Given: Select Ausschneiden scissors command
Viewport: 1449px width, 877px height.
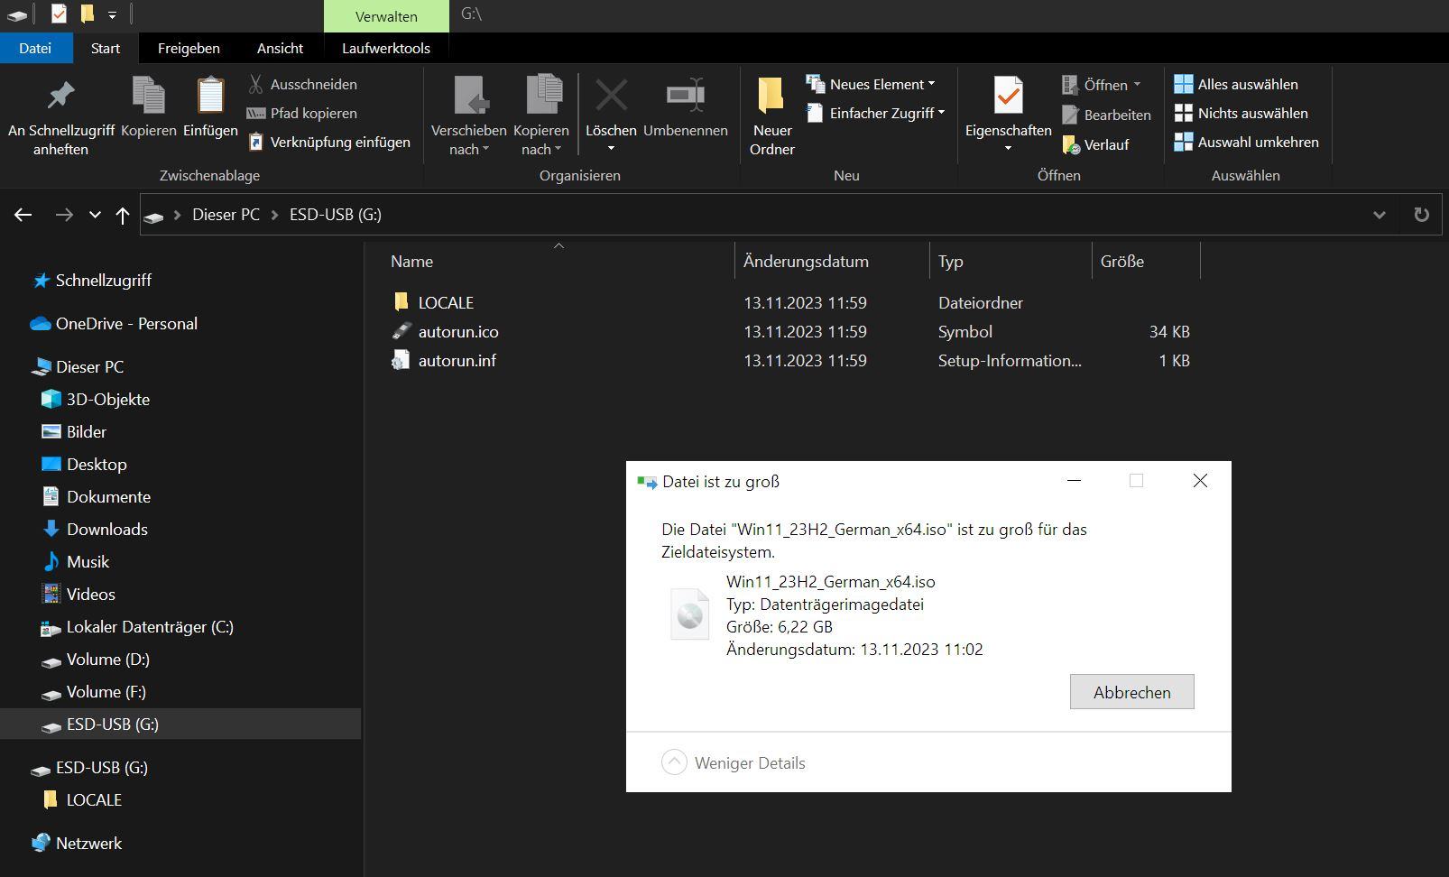Looking at the screenshot, I should point(303,84).
